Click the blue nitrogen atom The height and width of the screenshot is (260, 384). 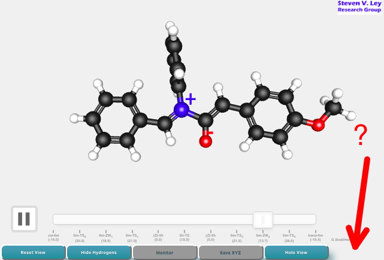[x=181, y=110]
